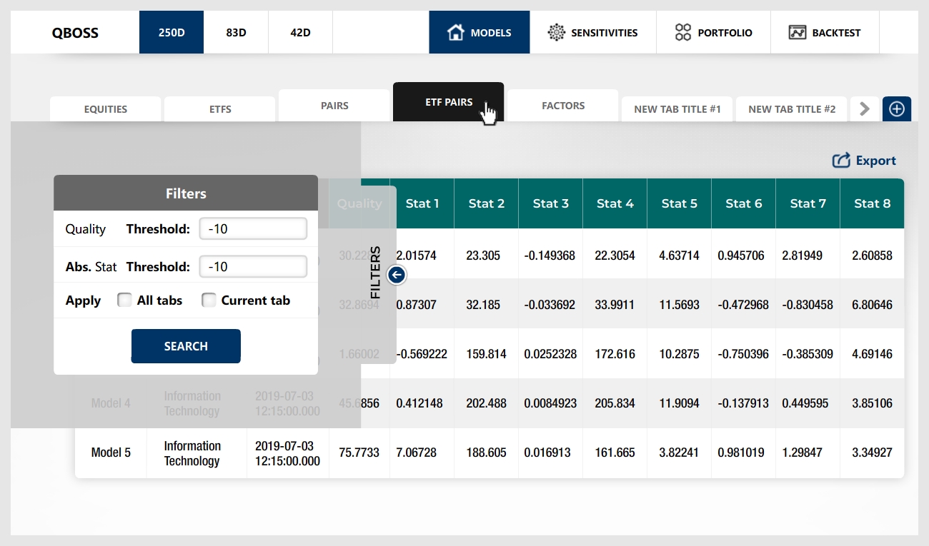929x546 pixels.
Task: Click the Export share icon
Action: pyautogui.click(x=841, y=161)
